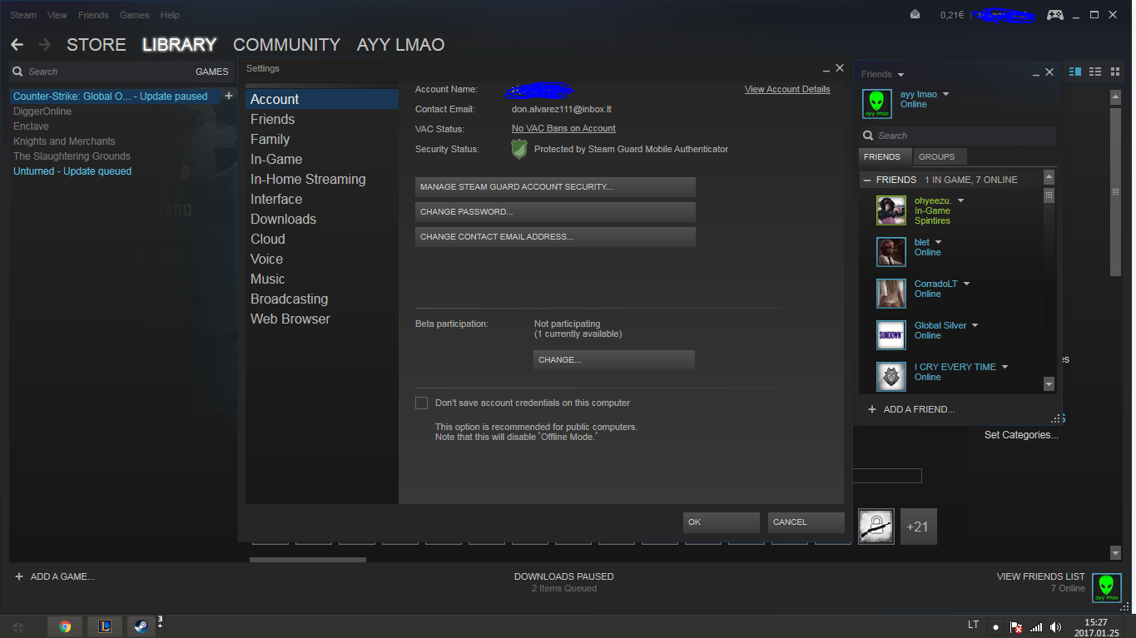Viewport: 1136px width, 638px height.
Task: Open blet's avatar in friends list
Action: (890, 251)
